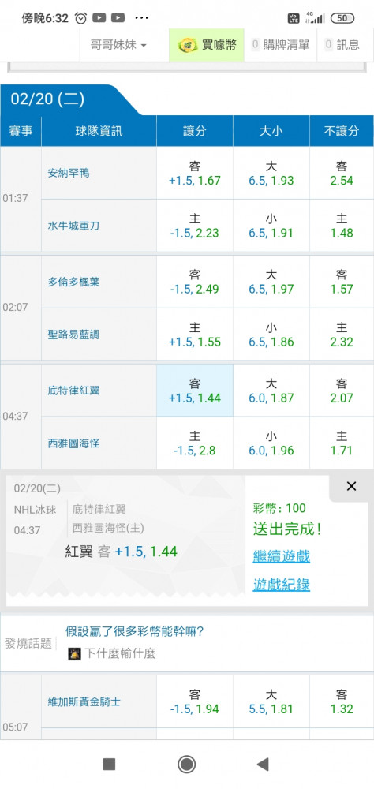
Task: Open the alarm clock status icon
Action: click(80, 18)
